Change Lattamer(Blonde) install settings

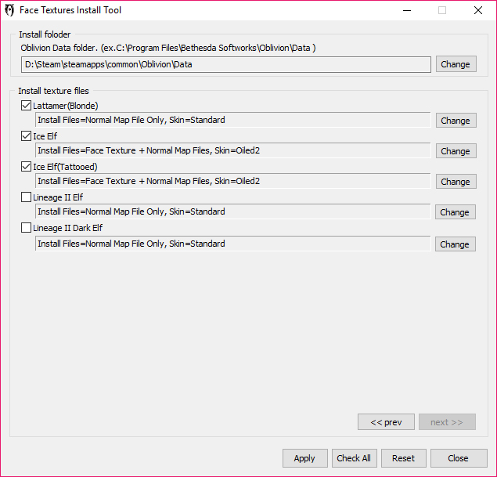click(x=455, y=121)
